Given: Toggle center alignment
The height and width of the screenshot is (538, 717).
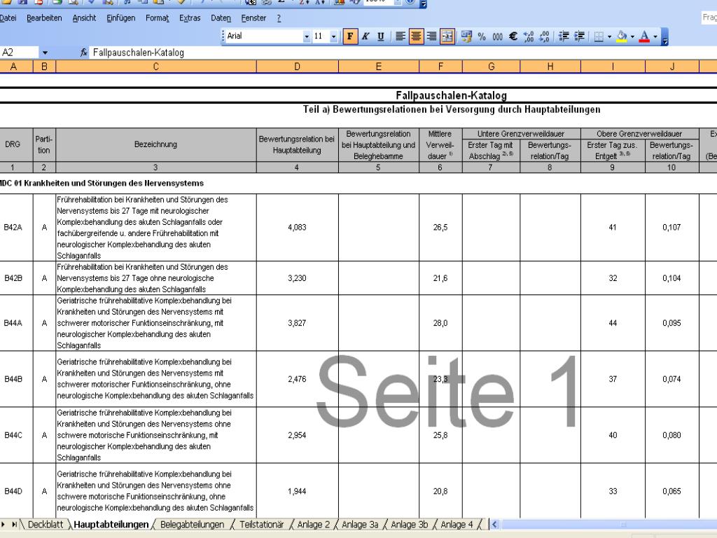Looking at the screenshot, I should click(x=416, y=36).
